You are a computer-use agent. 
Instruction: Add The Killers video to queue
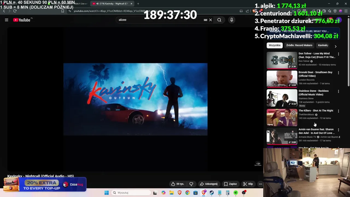pyautogui.click(x=294, y=119)
